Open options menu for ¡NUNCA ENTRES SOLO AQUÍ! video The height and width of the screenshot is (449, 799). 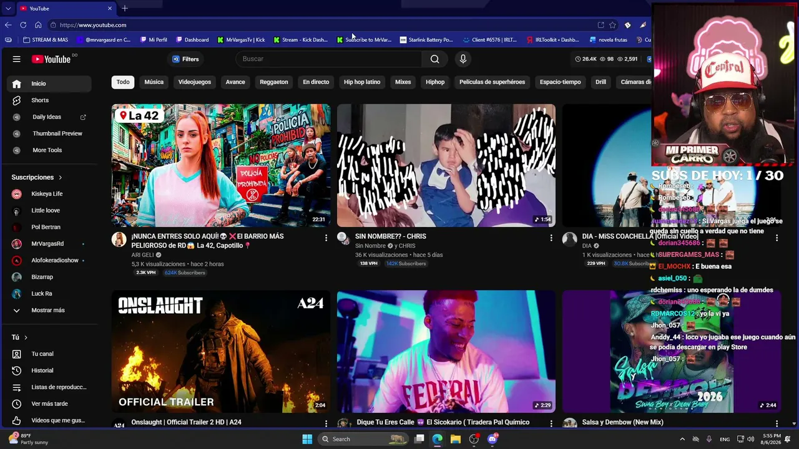[326, 238]
